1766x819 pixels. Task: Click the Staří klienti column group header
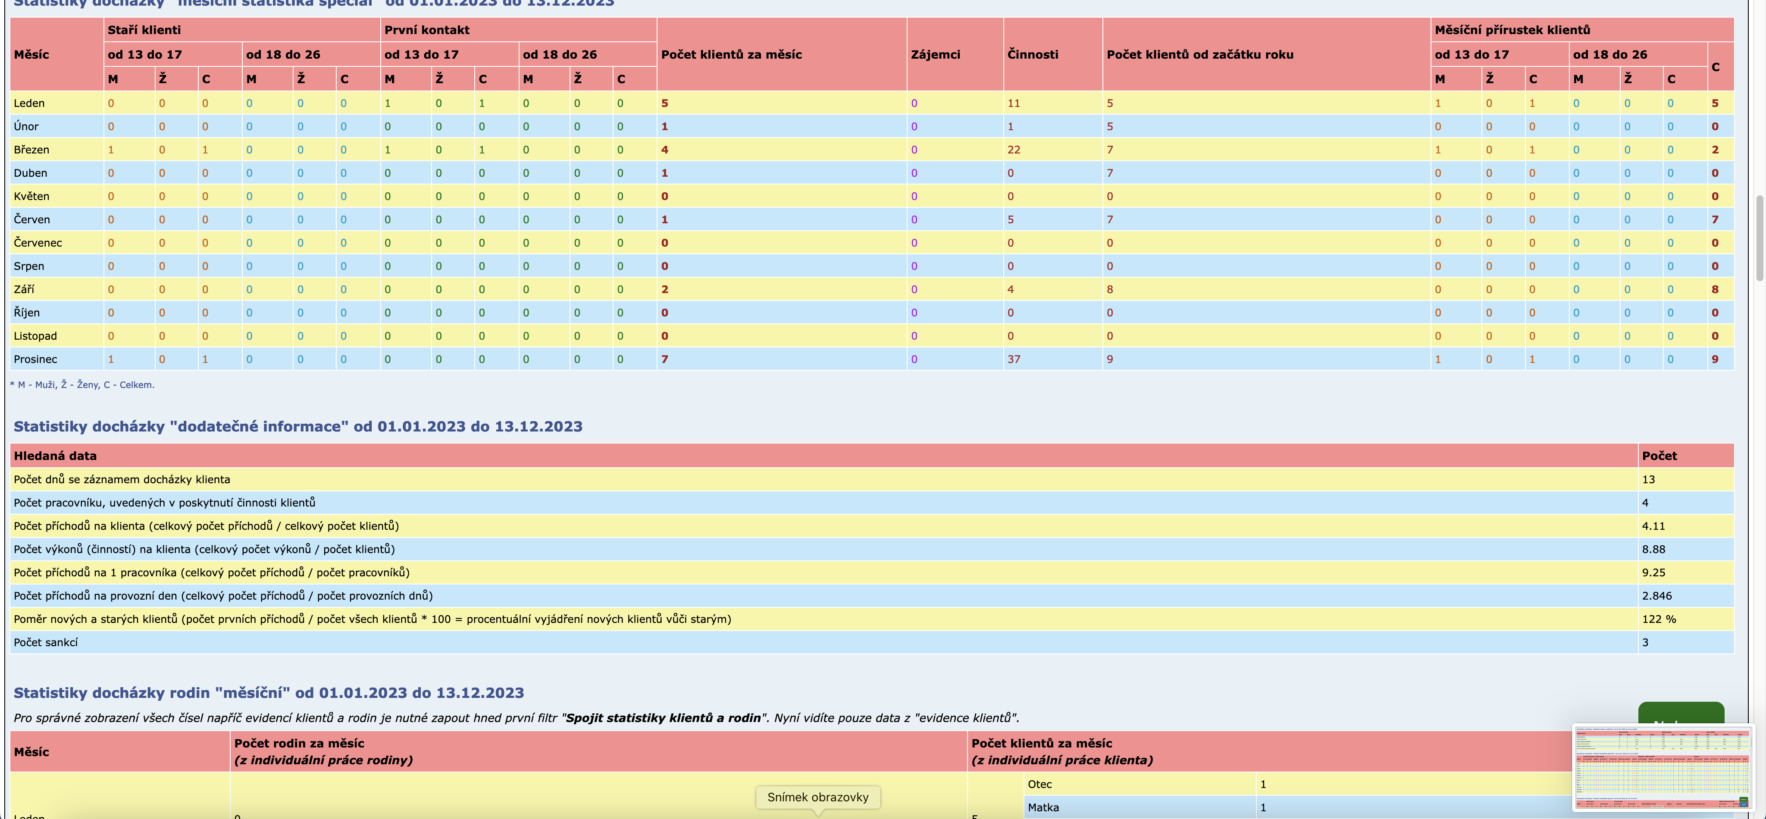(x=144, y=29)
